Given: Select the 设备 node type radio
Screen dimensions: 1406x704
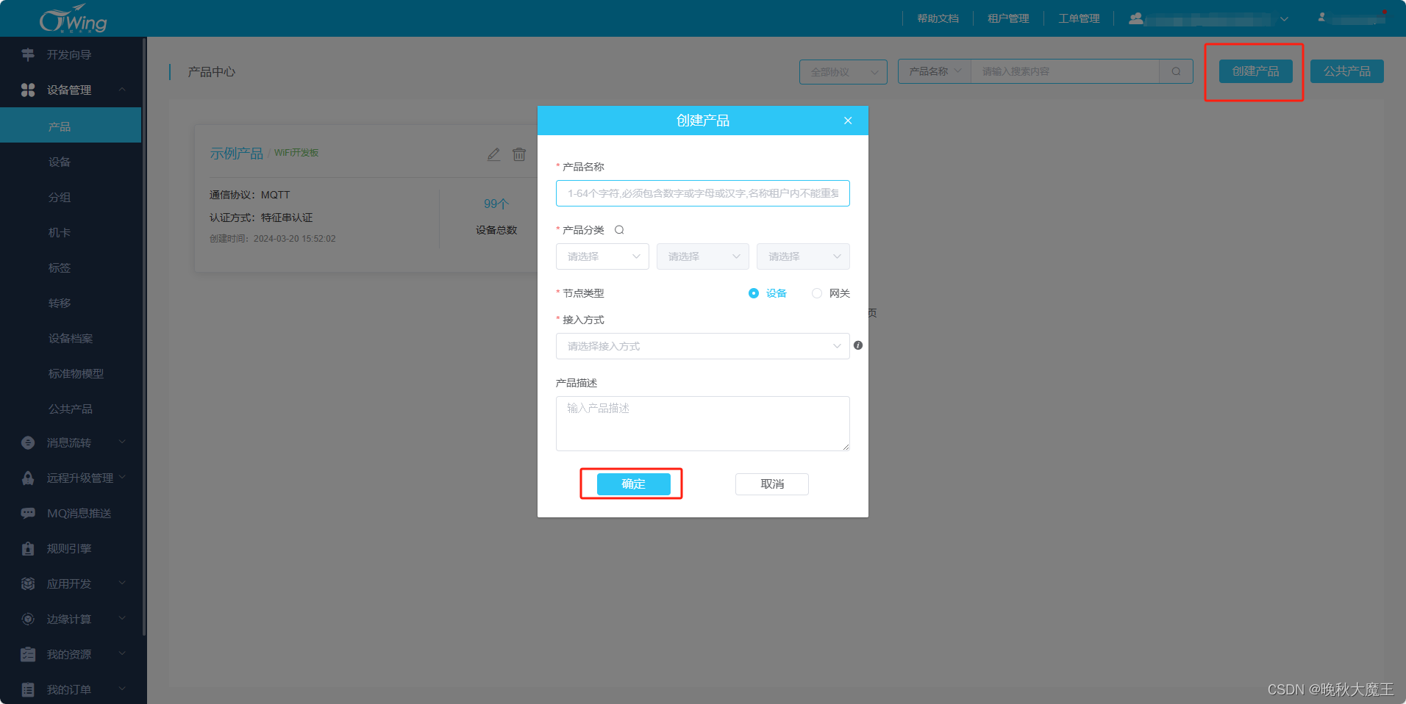Looking at the screenshot, I should pyautogui.click(x=754, y=293).
